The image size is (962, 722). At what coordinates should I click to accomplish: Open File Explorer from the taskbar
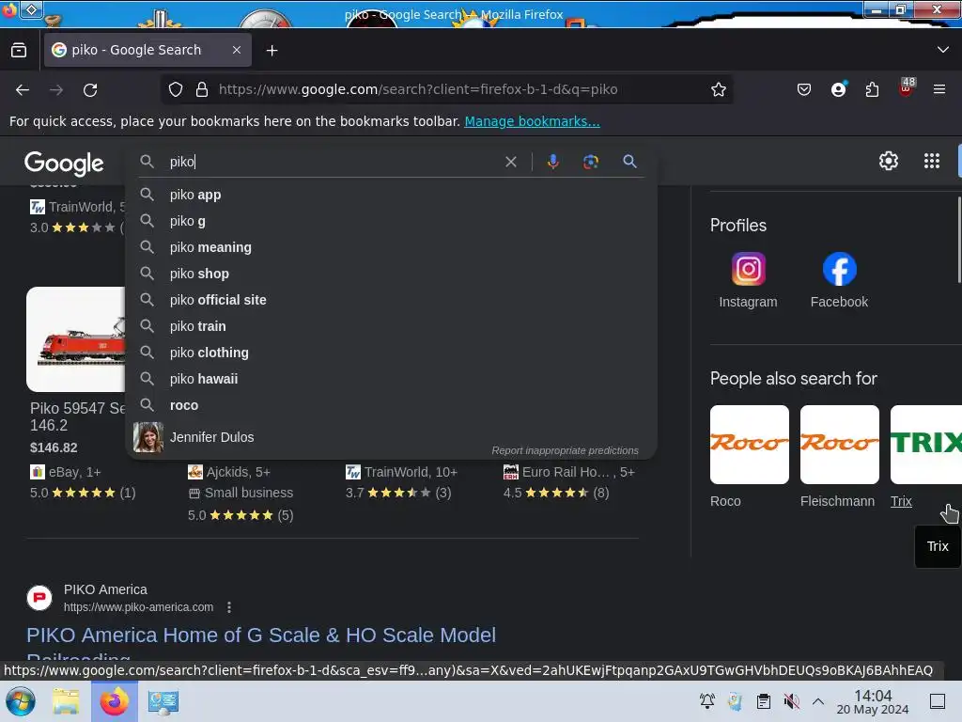pos(66,701)
